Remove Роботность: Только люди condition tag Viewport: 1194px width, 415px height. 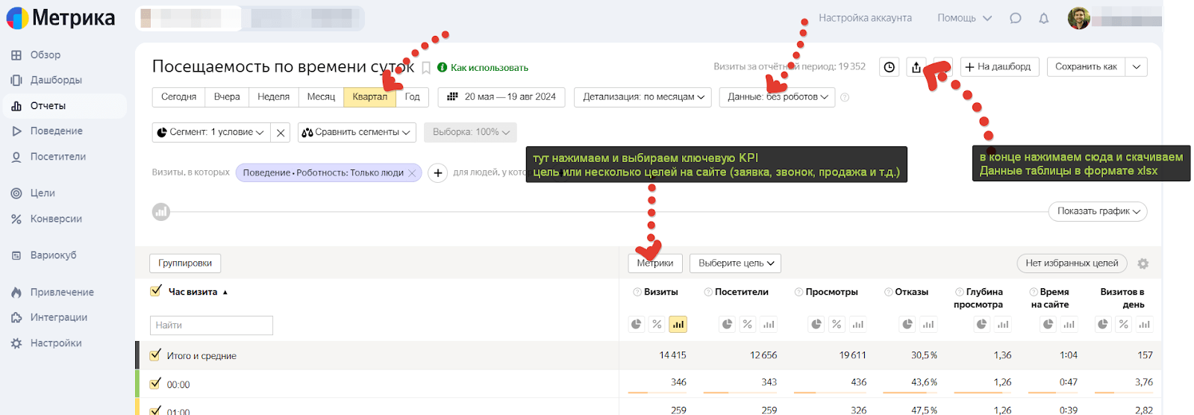tap(412, 173)
